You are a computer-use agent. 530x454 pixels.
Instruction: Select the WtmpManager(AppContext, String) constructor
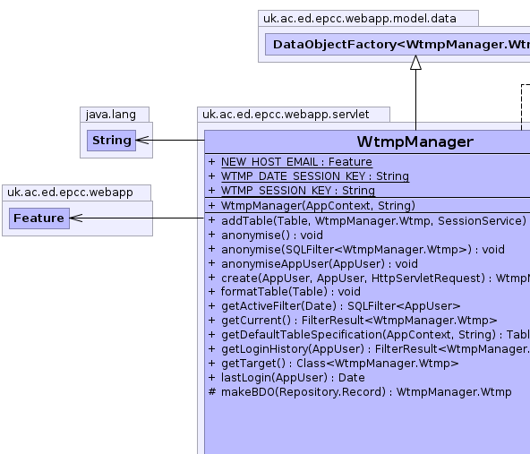(x=318, y=206)
